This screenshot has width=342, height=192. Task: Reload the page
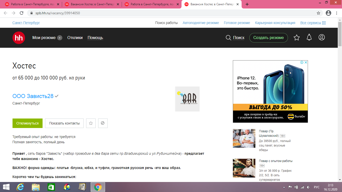point(22,13)
